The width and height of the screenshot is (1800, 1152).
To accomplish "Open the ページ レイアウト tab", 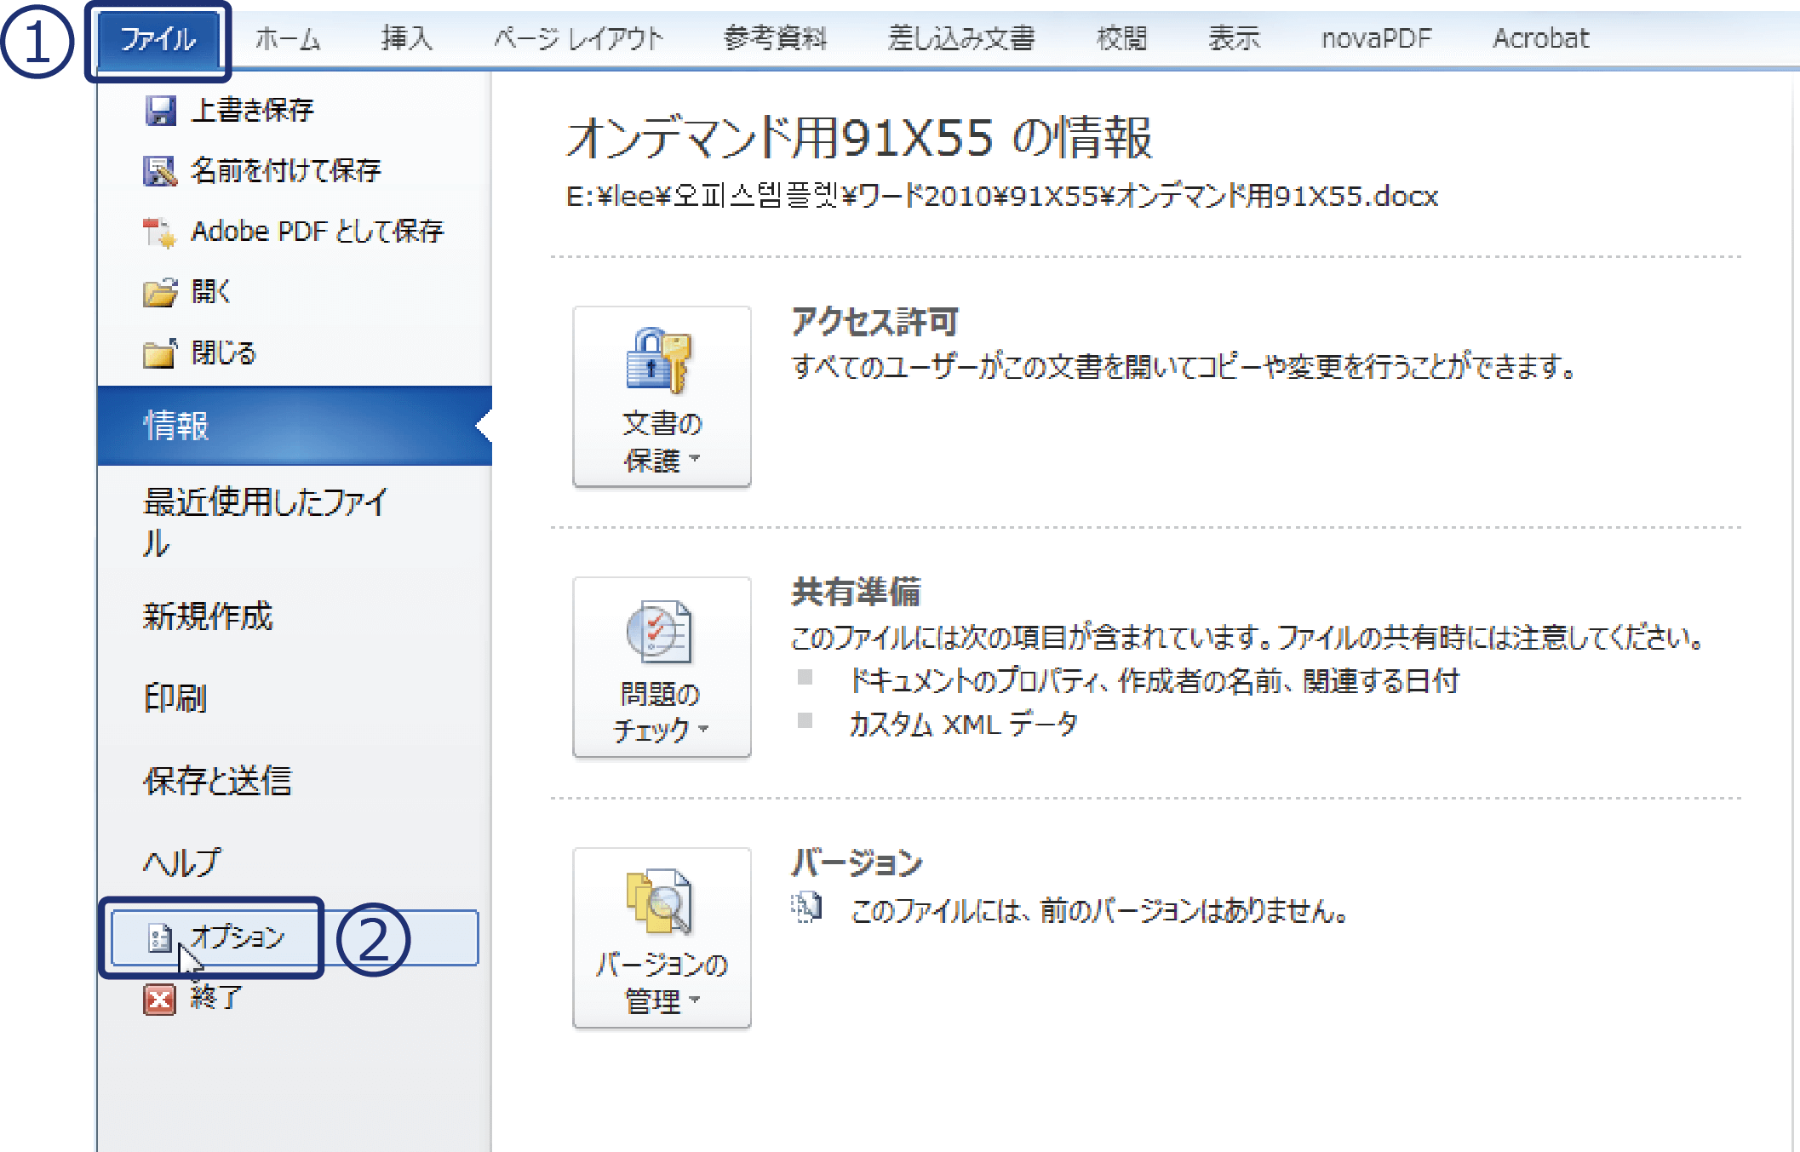I will (578, 38).
